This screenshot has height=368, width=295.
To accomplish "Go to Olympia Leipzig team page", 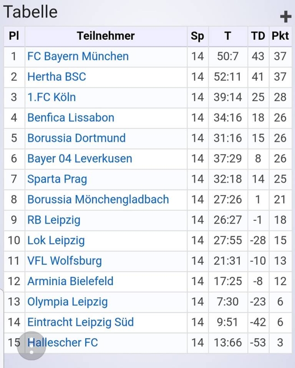I will tap(67, 302).
